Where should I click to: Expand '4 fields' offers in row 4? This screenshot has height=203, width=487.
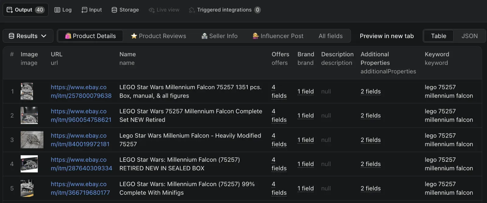coord(279,164)
